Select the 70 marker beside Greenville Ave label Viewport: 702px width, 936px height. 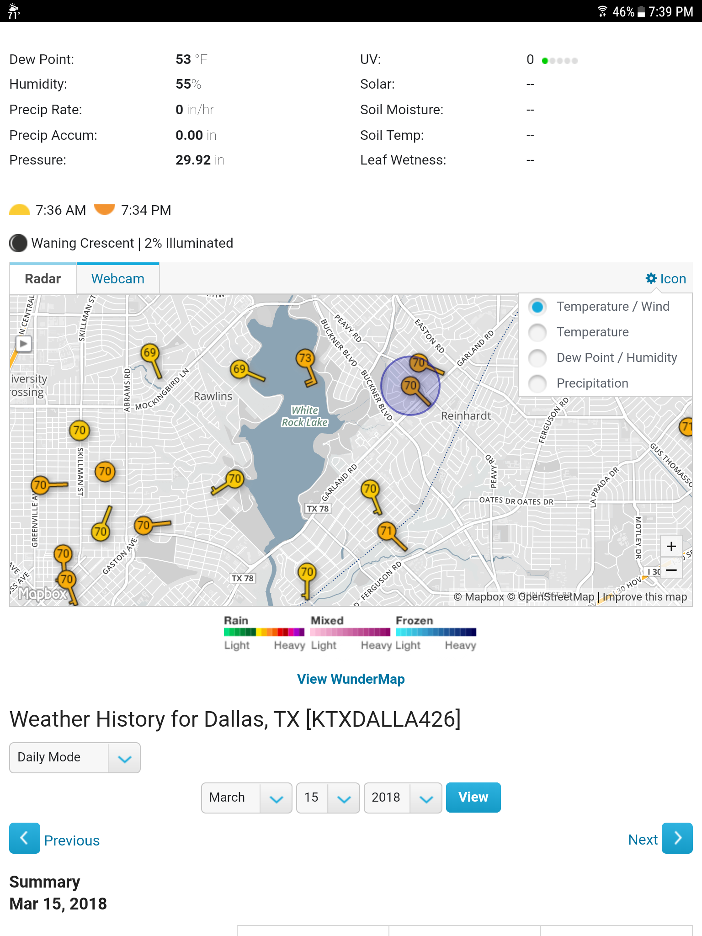pos(40,485)
